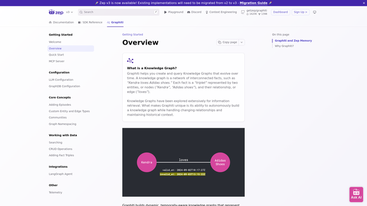
Task: Click the Zep logo
Action: (56, 12)
